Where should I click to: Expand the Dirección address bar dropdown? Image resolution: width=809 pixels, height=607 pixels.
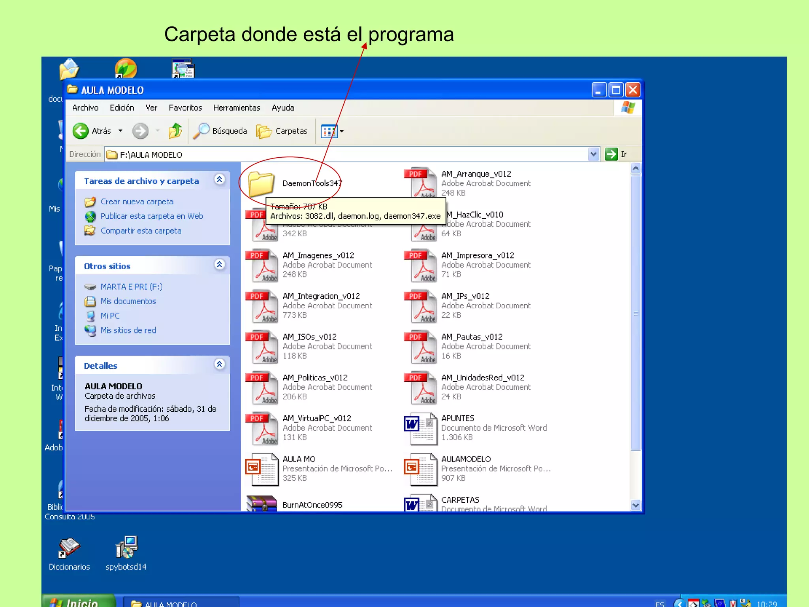(593, 154)
